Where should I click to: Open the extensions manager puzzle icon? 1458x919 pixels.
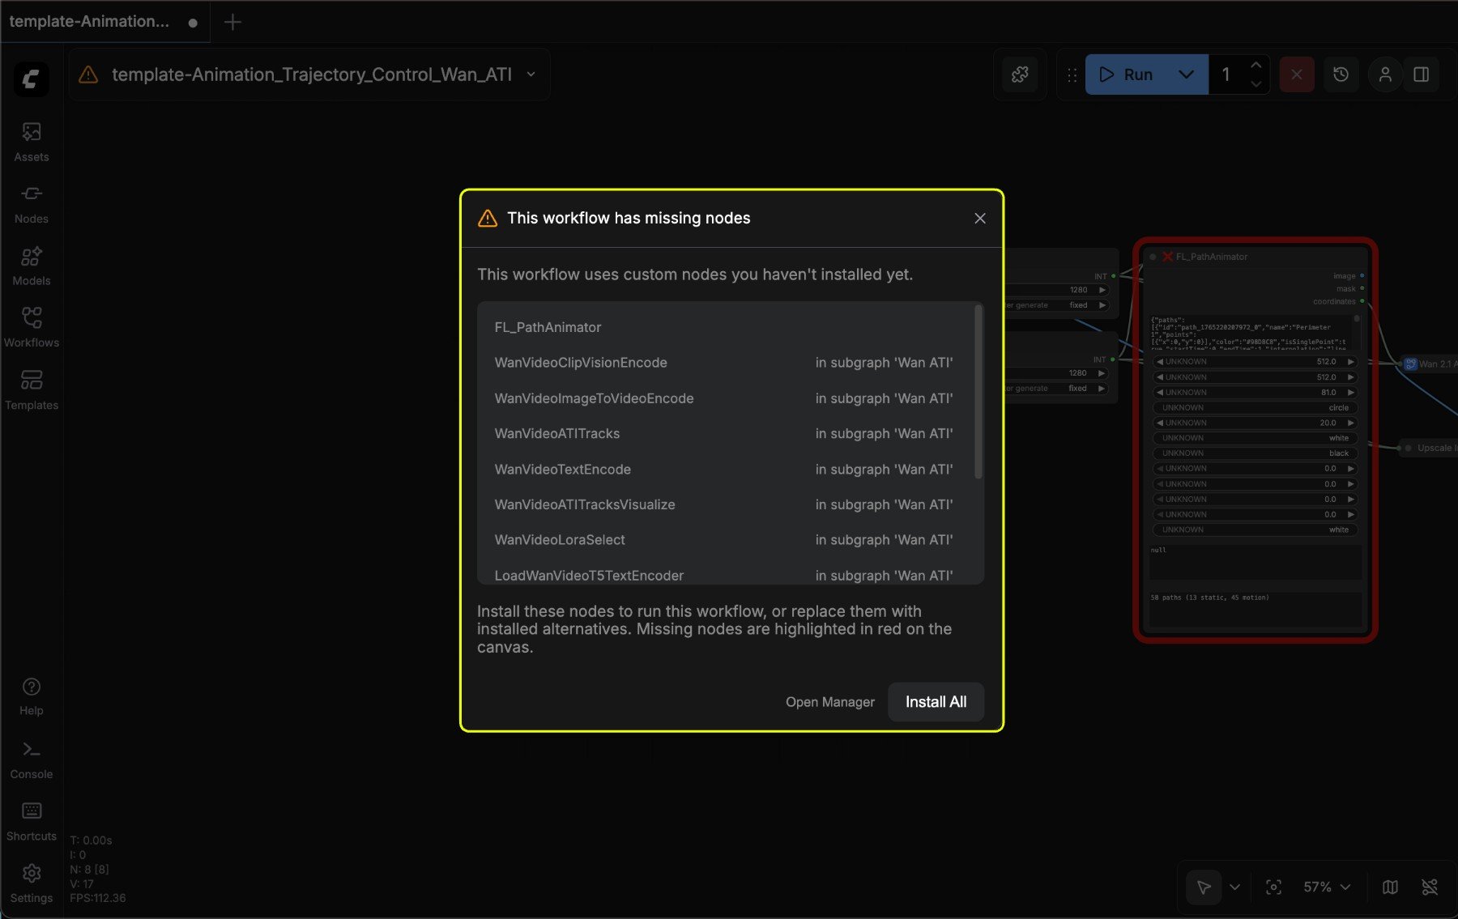point(1020,74)
